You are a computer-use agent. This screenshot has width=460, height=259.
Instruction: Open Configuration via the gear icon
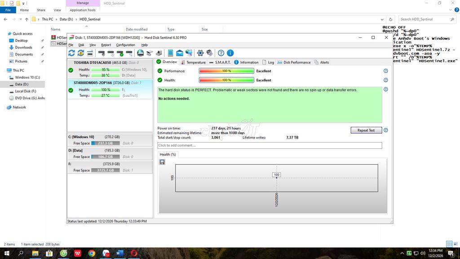(x=200, y=53)
